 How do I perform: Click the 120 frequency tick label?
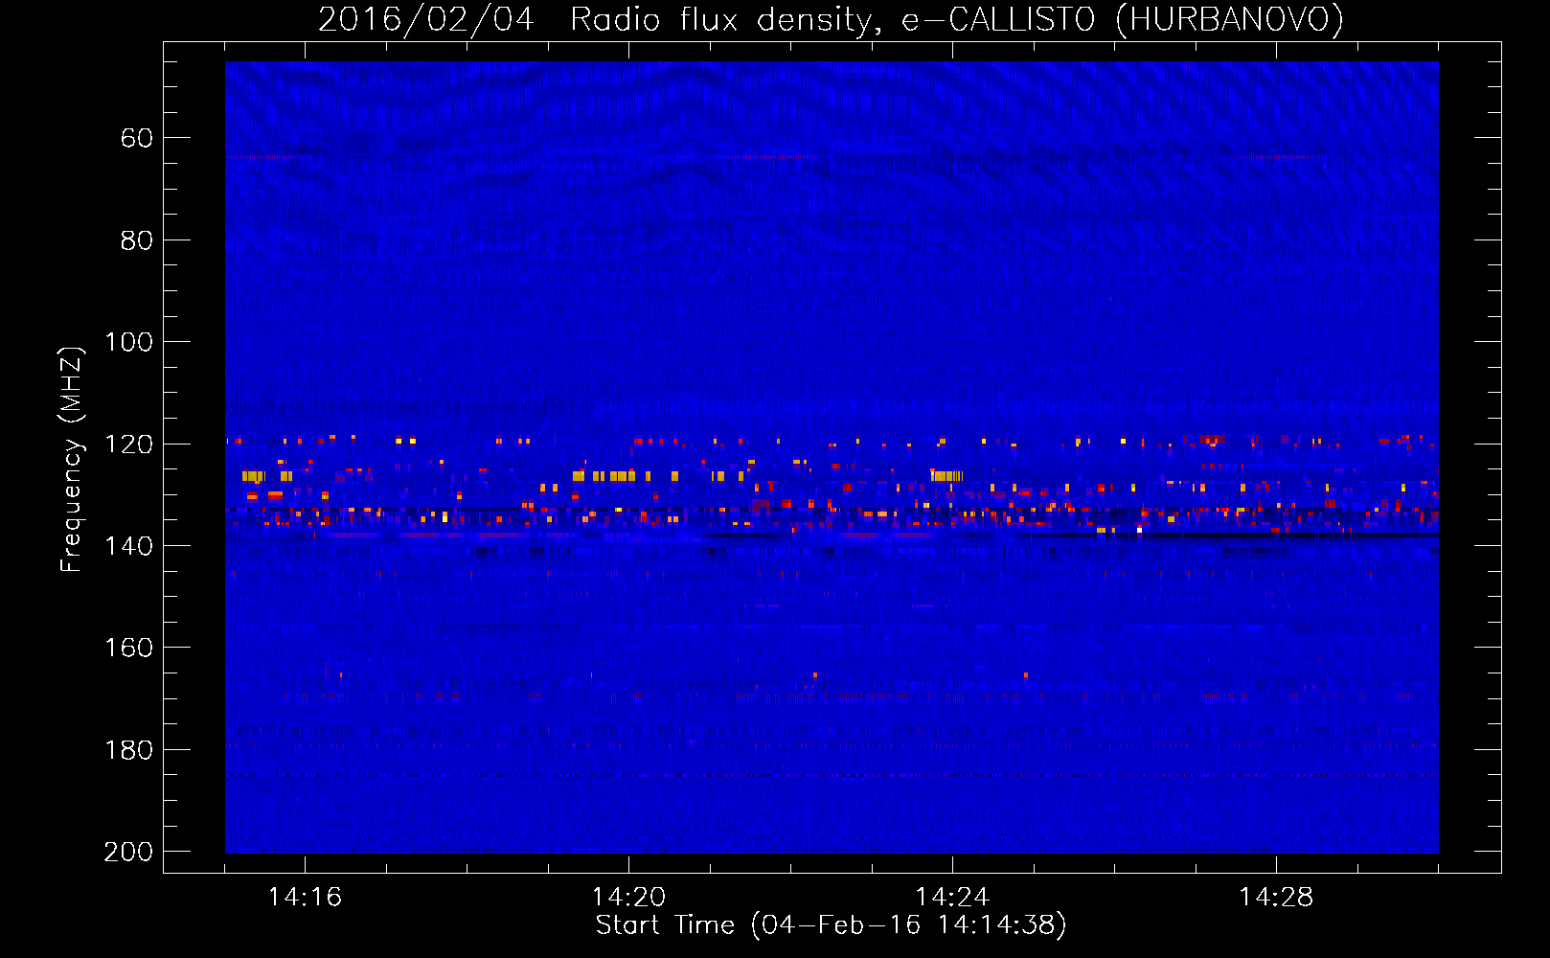point(129,445)
